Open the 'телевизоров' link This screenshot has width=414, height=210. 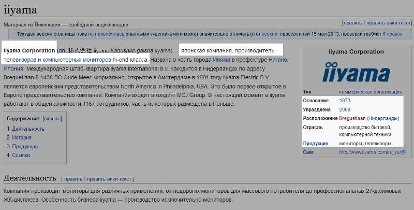pos(20,60)
